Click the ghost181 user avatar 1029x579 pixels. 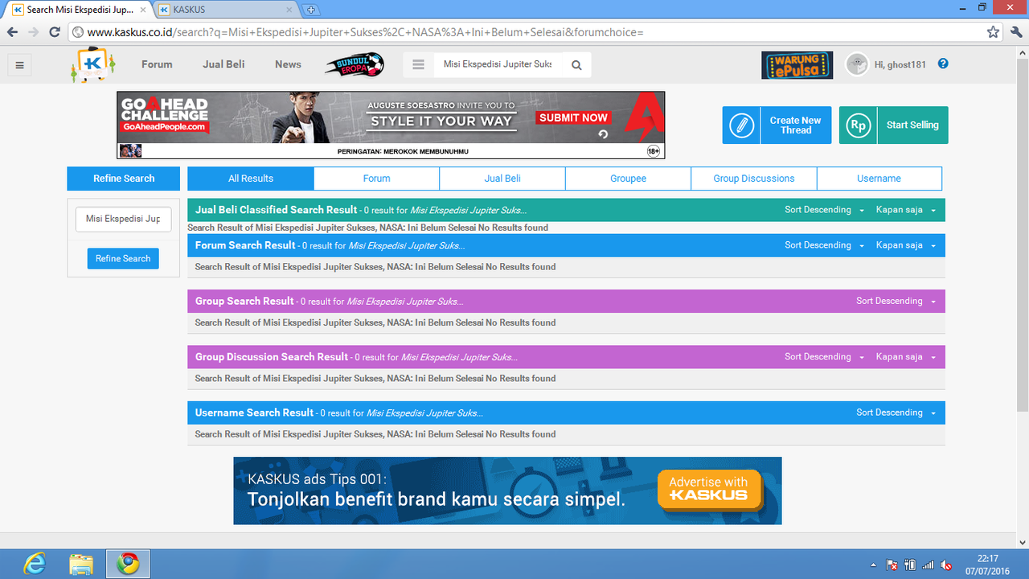pos(857,64)
